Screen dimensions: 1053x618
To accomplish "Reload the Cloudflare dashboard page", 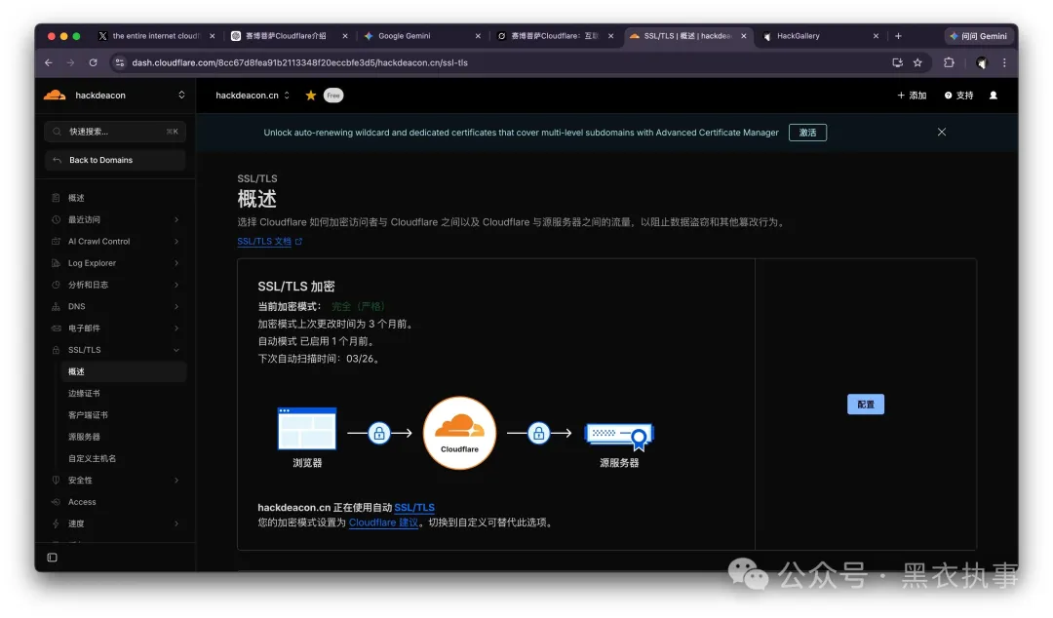I will (x=94, y=62).
